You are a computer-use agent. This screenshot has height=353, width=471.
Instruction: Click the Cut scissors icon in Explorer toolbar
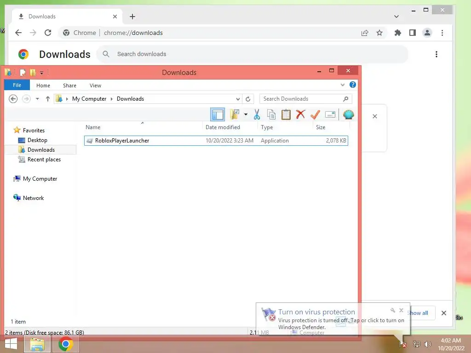257,114
